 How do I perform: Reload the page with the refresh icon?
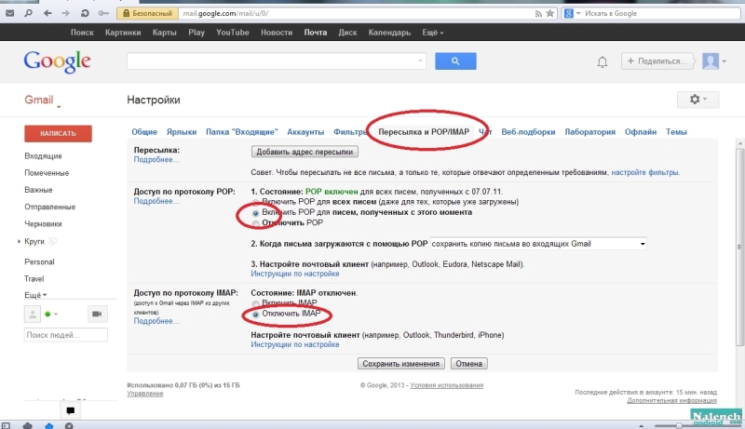pyautogui.click(x=85, y=13)
